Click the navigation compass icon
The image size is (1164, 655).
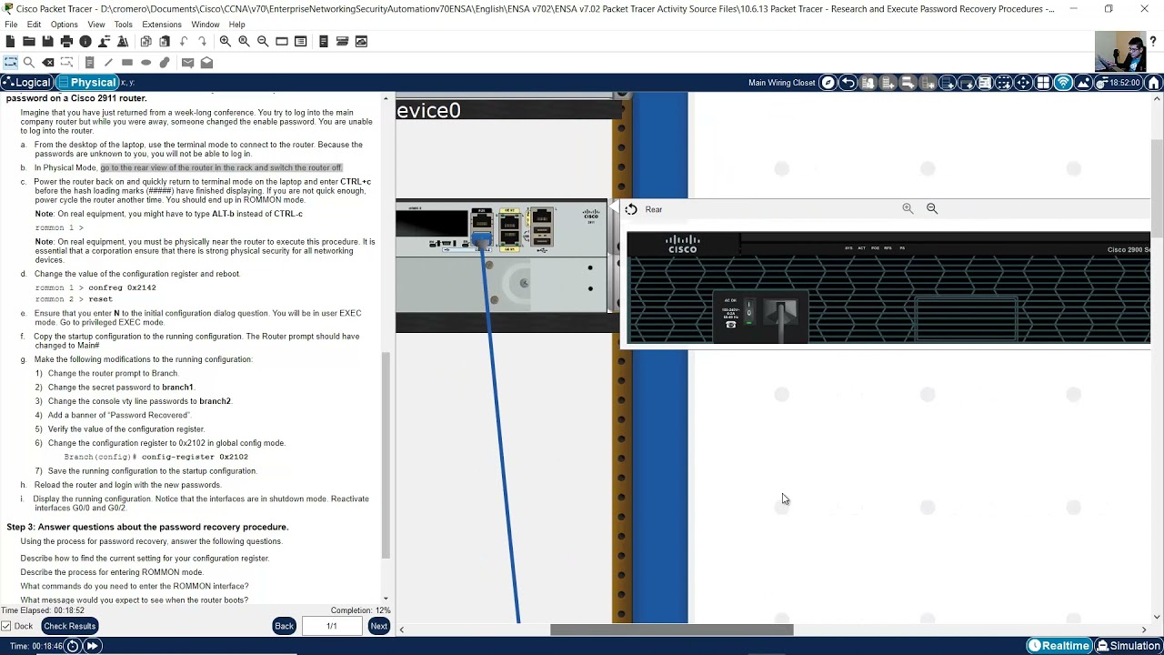click(828, 83)
